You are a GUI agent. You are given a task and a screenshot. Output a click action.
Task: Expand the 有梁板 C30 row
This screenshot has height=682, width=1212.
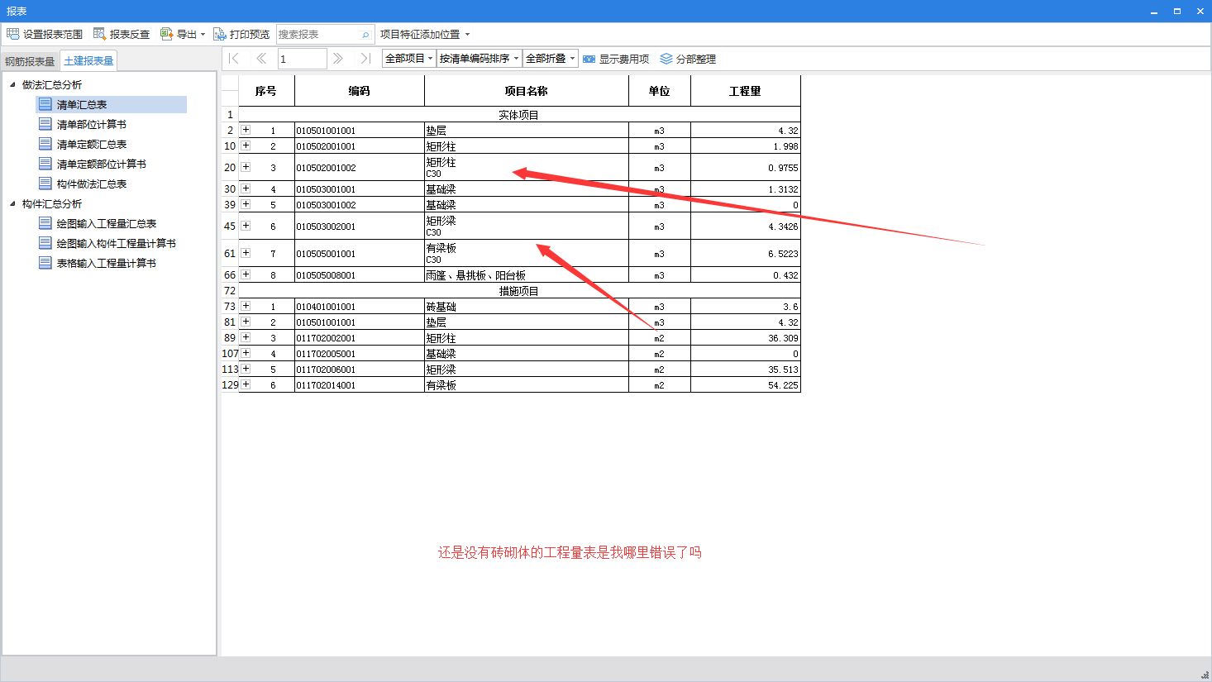(246, 253)
